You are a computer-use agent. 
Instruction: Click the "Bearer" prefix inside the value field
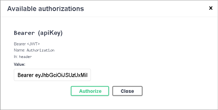click(x=26, y=75)
